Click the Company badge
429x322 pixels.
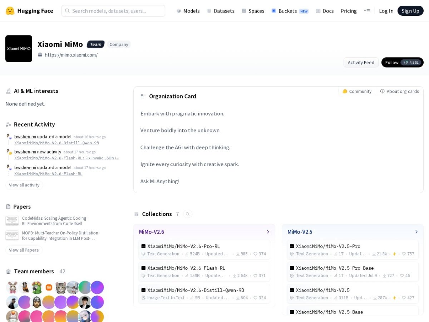pyautogui.click(x=119, y=44)
